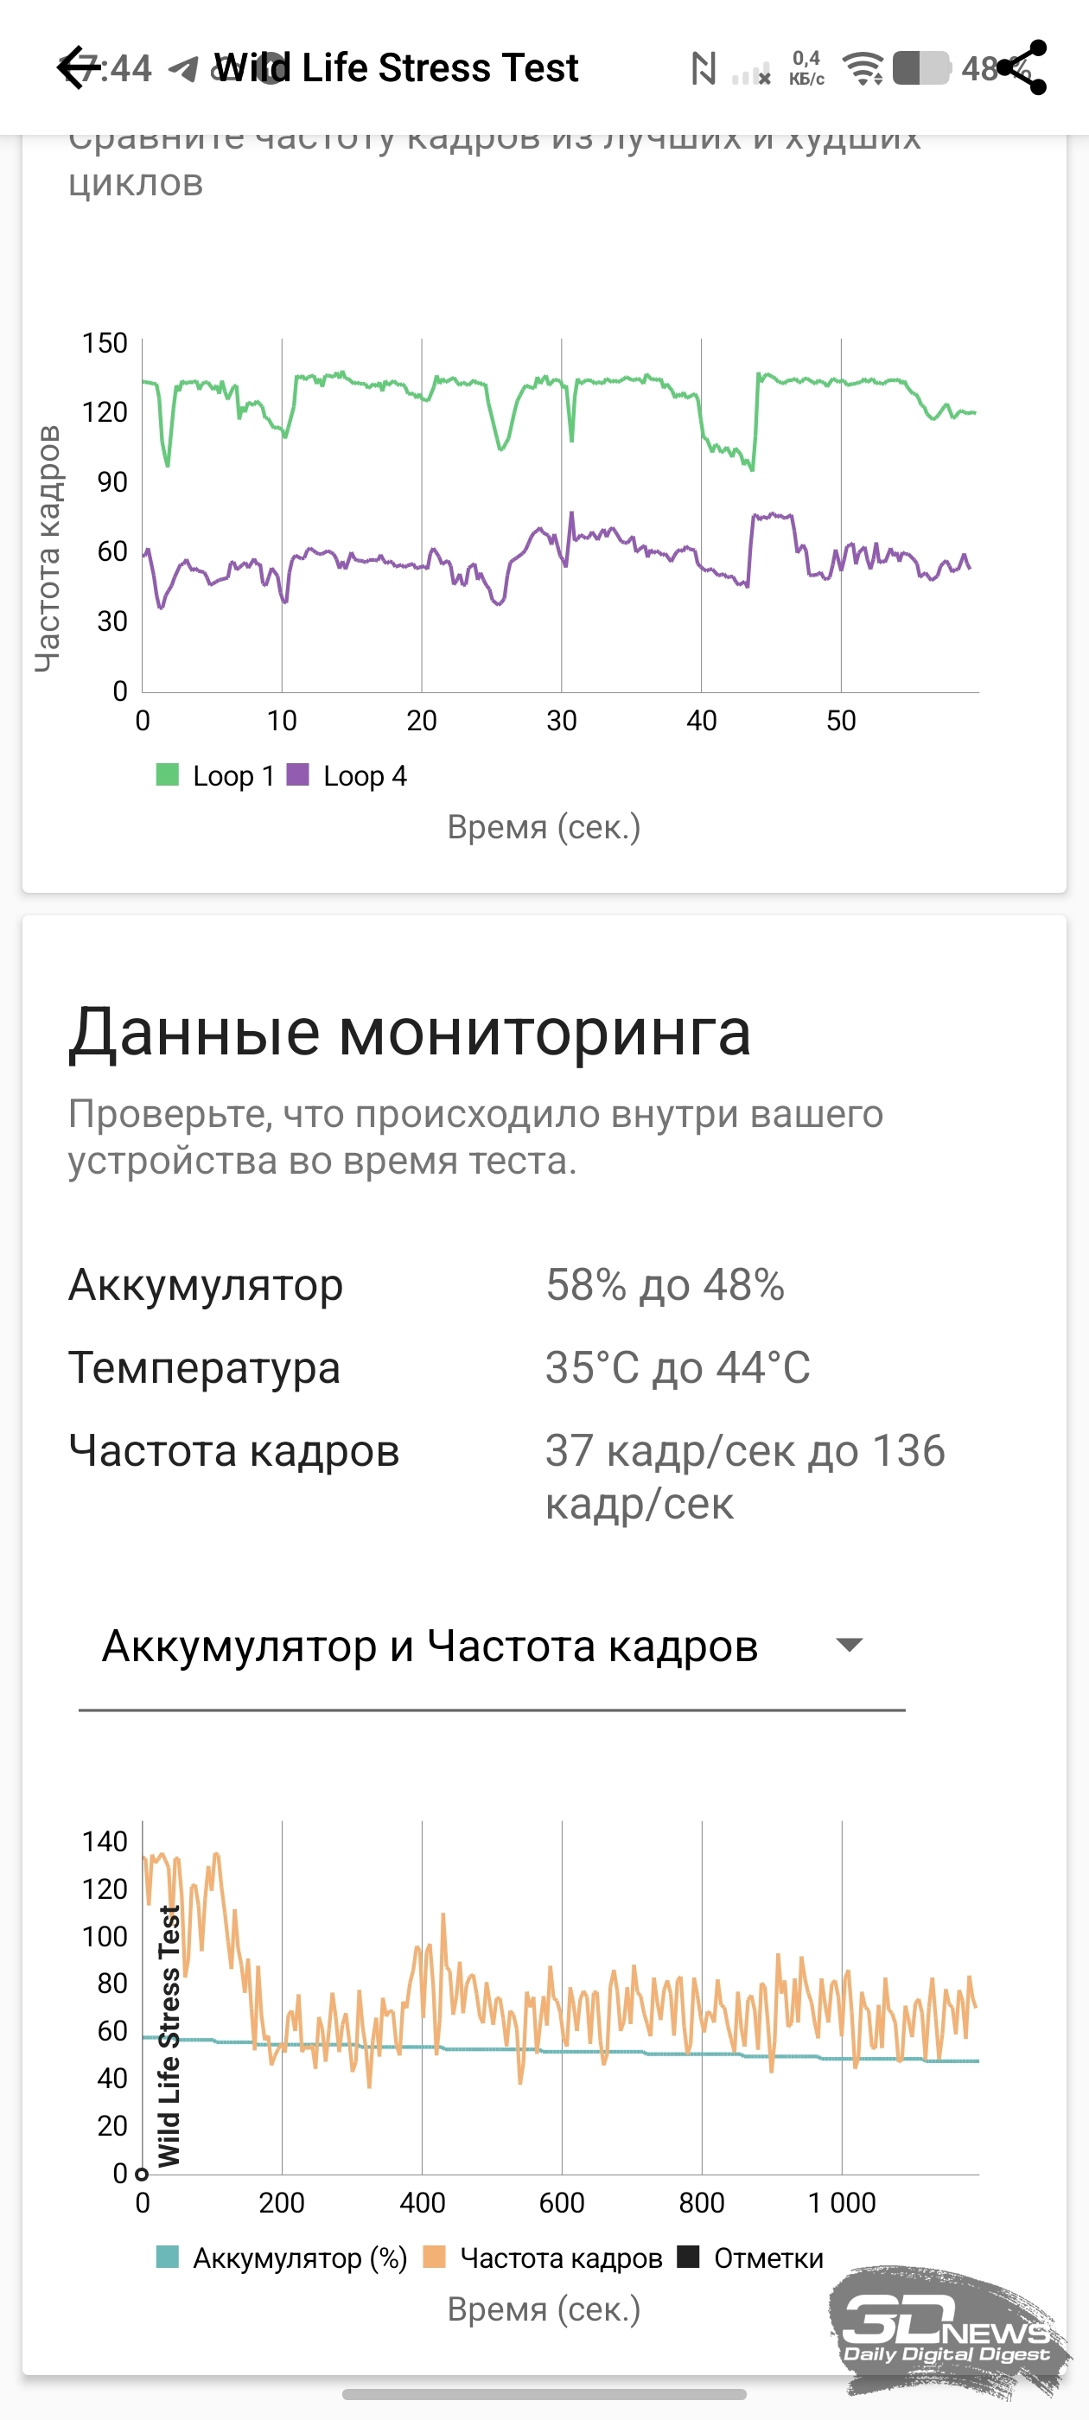Viewport: 1089px width, 2420px height.
Task: Toggle Аккумулятор (%) series in legend
Action: coord(281,2258)
